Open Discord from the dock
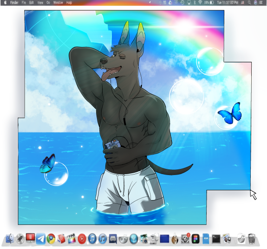The height and width of the screenshot is (249, 267). [113, 239]
